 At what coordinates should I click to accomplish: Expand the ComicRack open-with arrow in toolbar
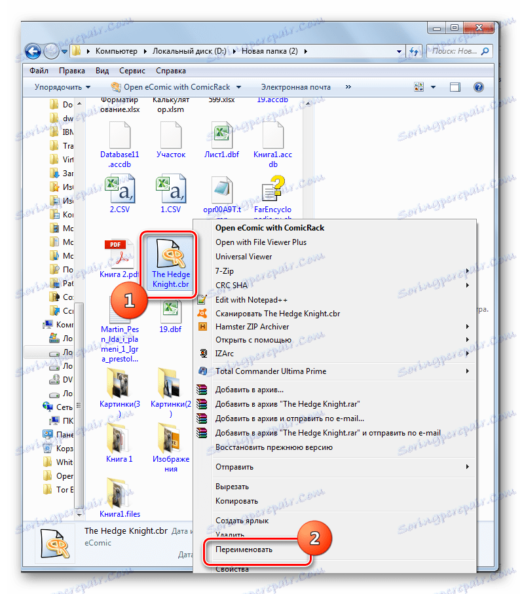pyautogui.click(x=238, y=87)
